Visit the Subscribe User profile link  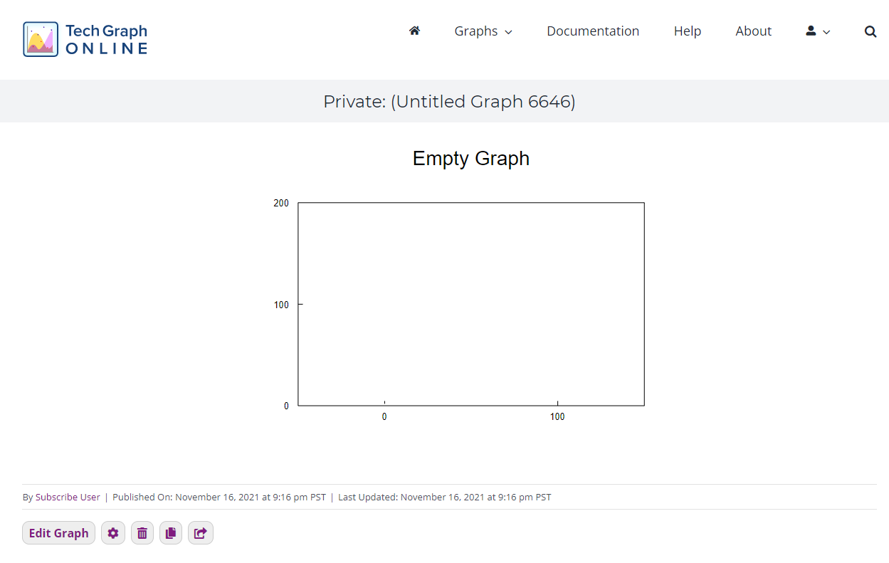(68, 497)
